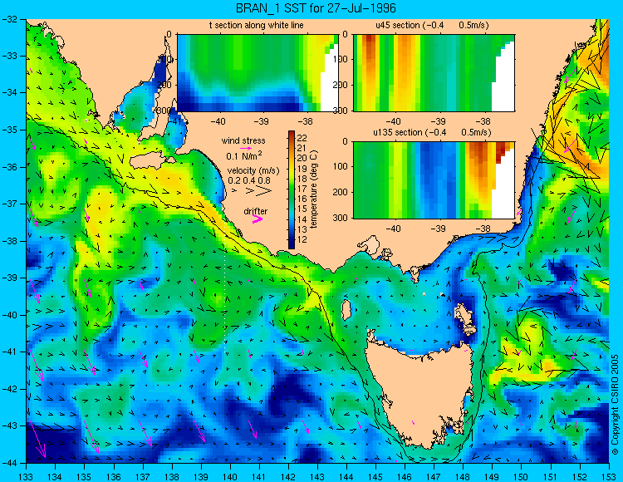Open the u135 section inset plot

[x=434, y=180]
